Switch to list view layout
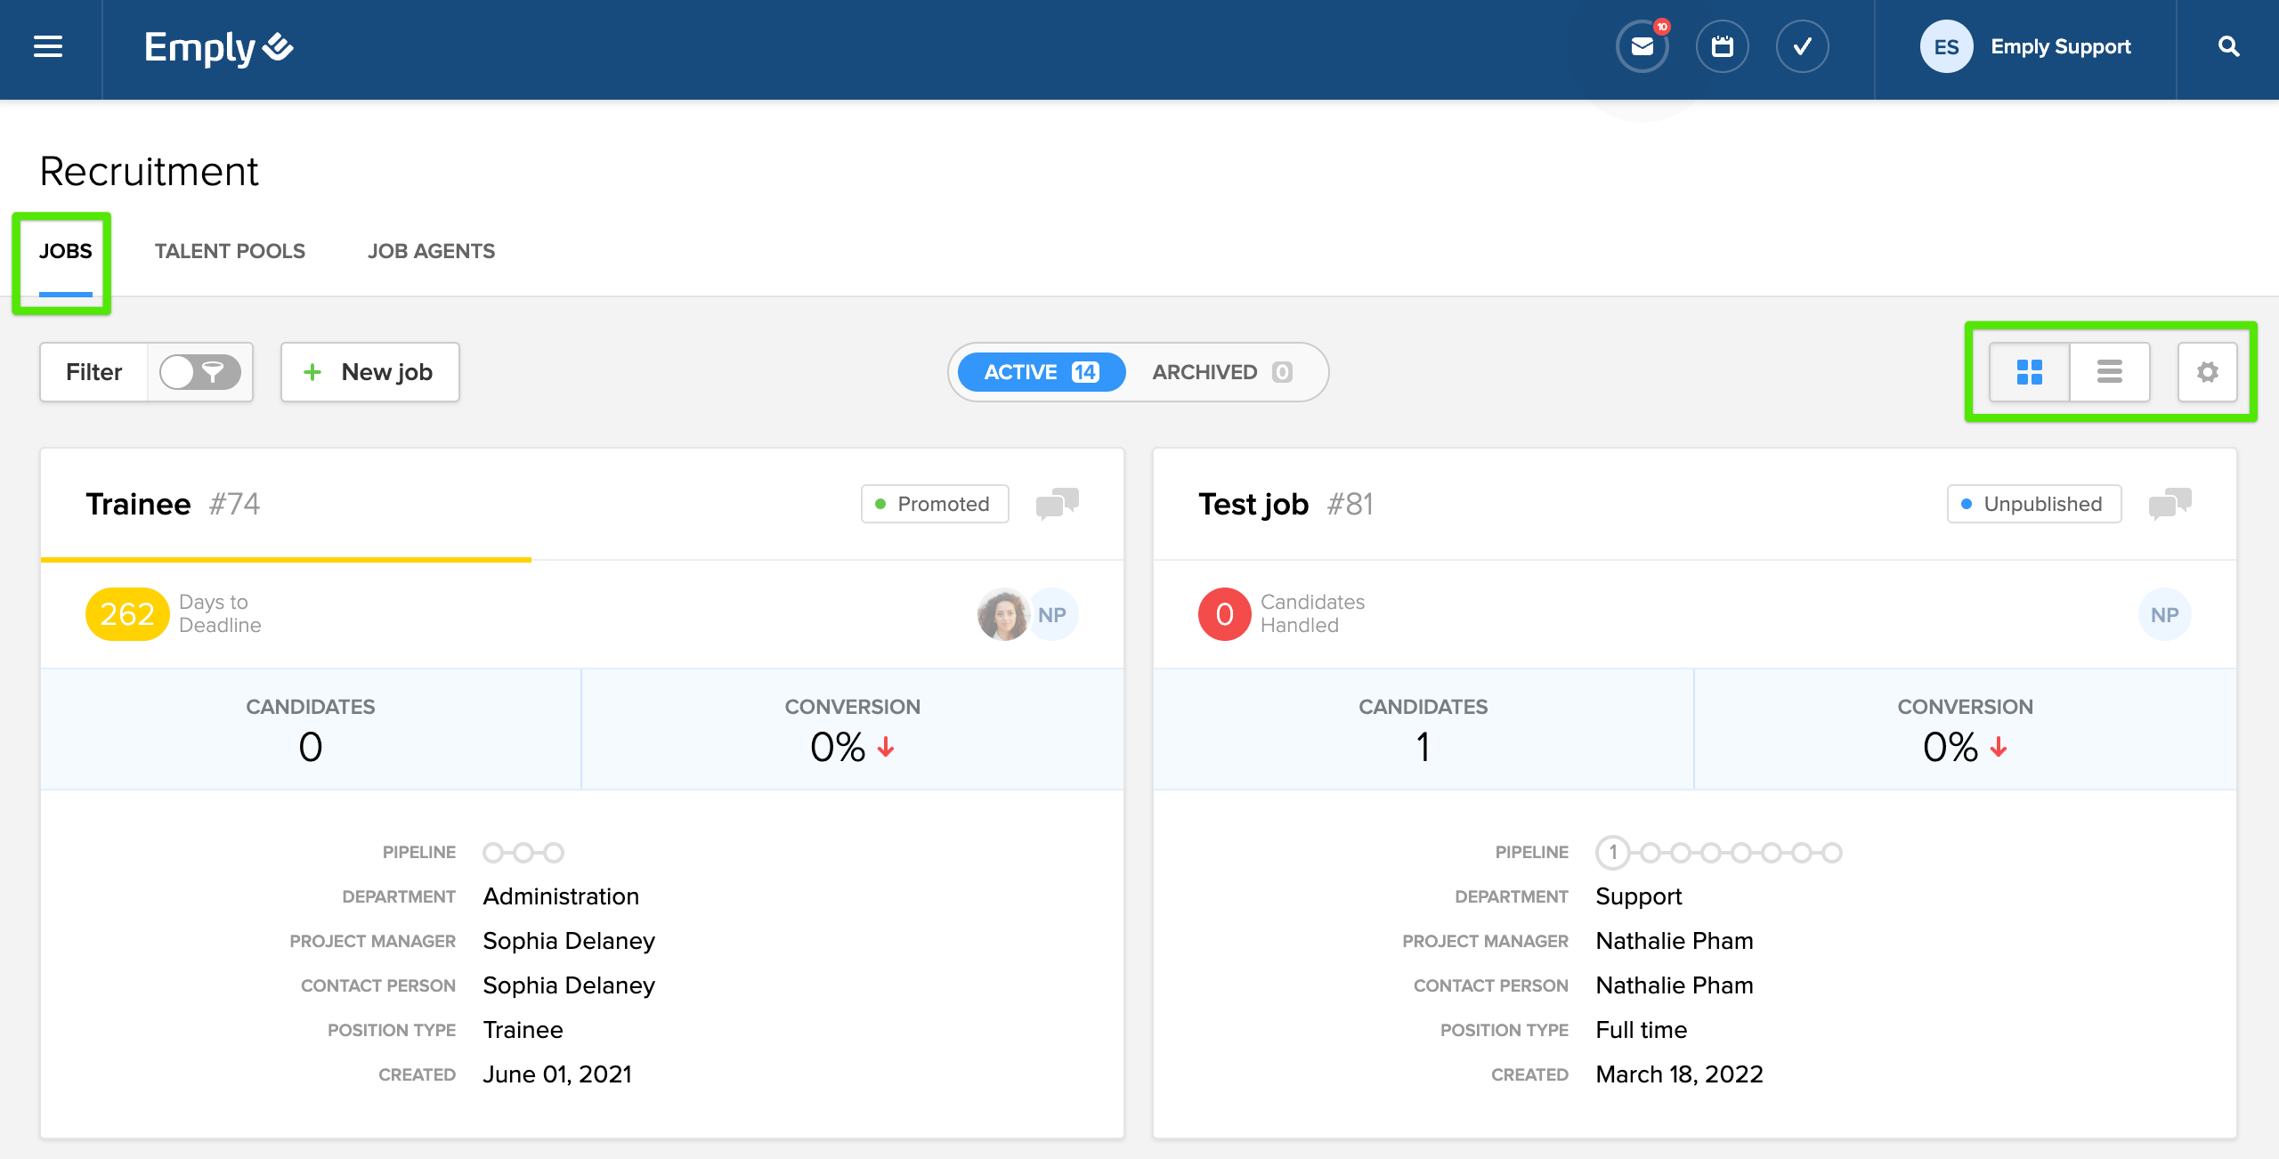2279x1159 pixels. [2109, 372]
